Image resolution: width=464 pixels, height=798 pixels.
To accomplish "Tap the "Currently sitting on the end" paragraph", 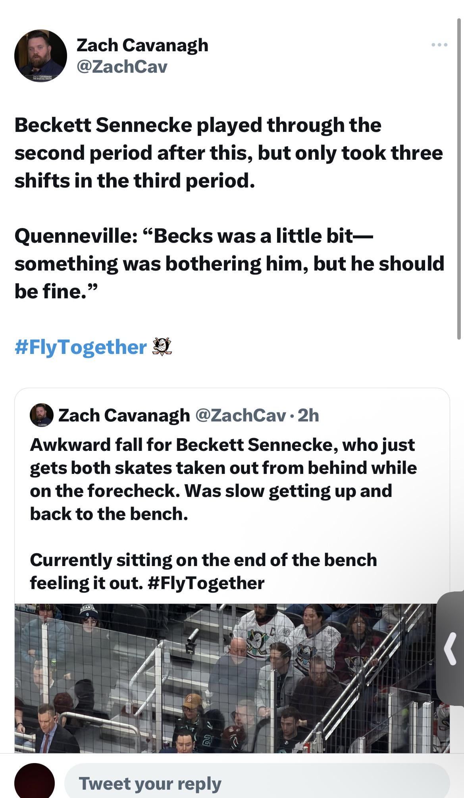I will (203, 571).
